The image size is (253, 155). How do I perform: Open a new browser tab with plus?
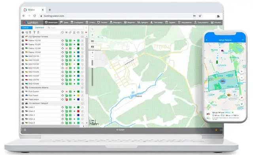pyautogui.click(x=50, y=10)
